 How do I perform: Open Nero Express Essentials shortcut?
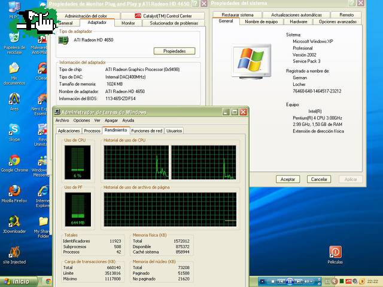point(39,104)
